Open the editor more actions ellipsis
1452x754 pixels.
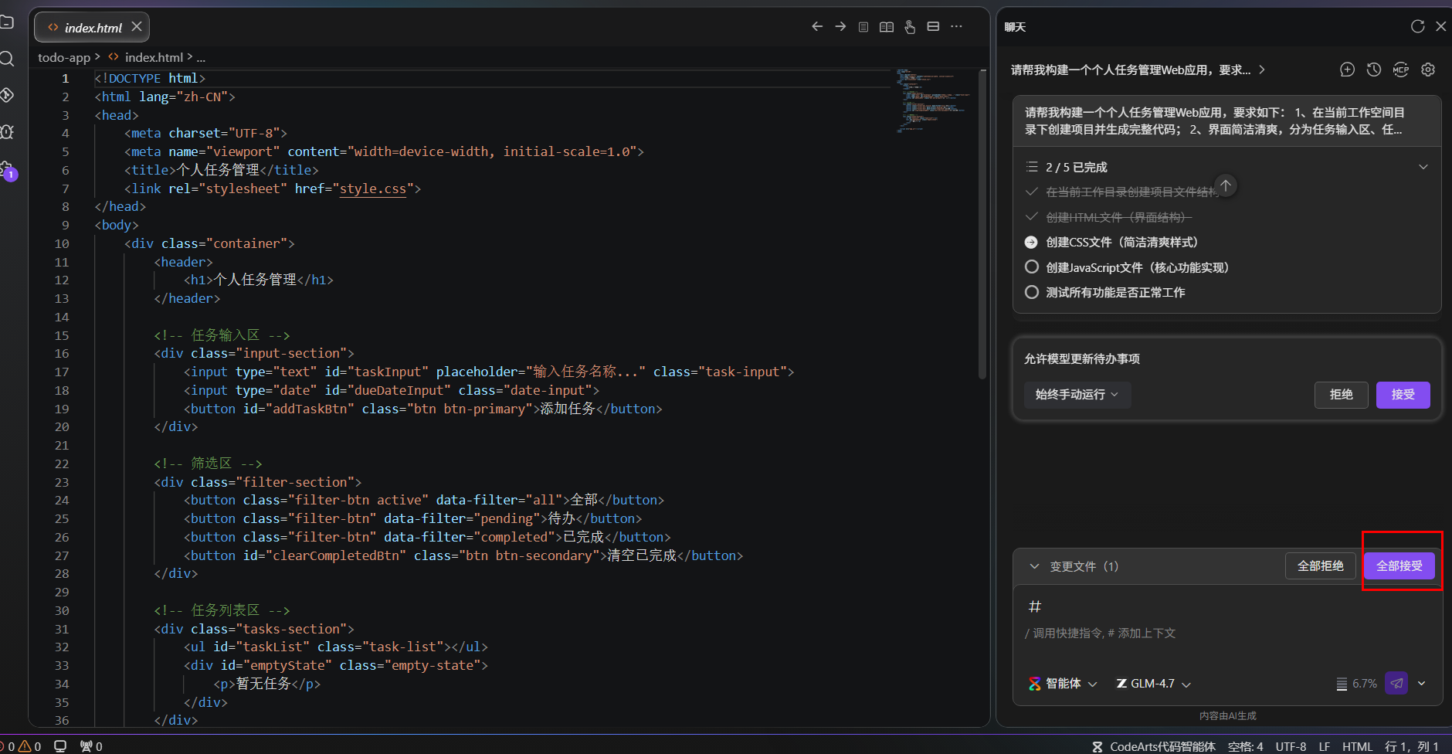point(956,26)
